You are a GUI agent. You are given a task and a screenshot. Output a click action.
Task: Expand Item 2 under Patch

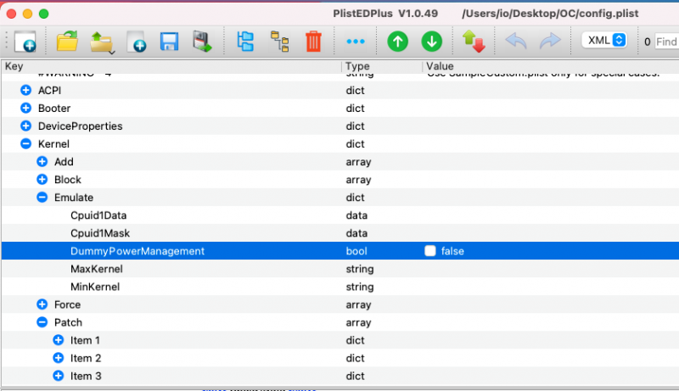click(x=58, y=358)
